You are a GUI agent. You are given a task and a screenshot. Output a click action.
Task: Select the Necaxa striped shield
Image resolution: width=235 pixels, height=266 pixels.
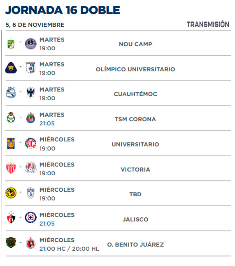click(11, 168)
